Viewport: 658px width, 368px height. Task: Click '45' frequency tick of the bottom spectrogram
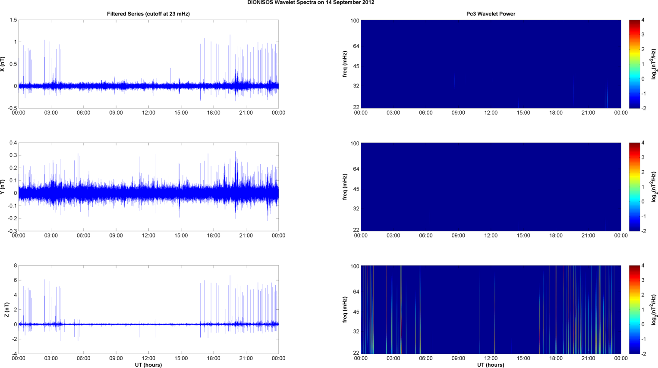(x=356, y=312)
